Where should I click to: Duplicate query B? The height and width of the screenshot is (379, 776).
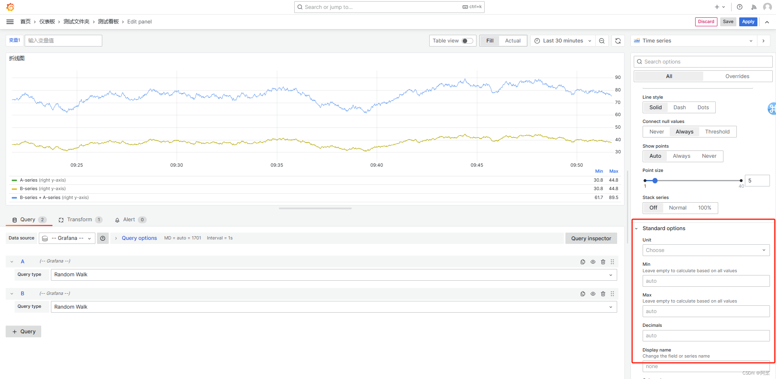(583, 294)
